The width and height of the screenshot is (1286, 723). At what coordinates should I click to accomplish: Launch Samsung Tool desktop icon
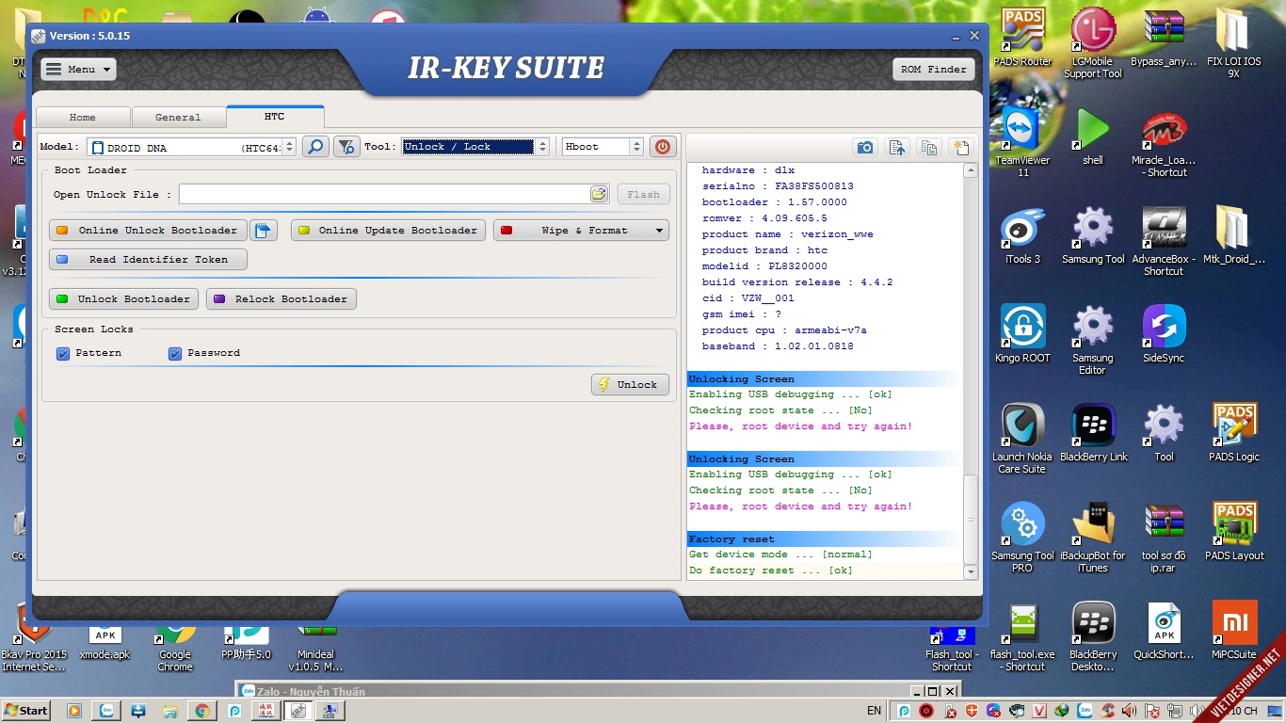click(x=1093, y=235)
